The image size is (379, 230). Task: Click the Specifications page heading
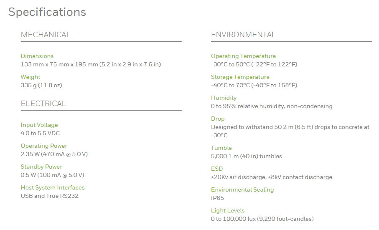pyautogui.click(x=47, y=12)
